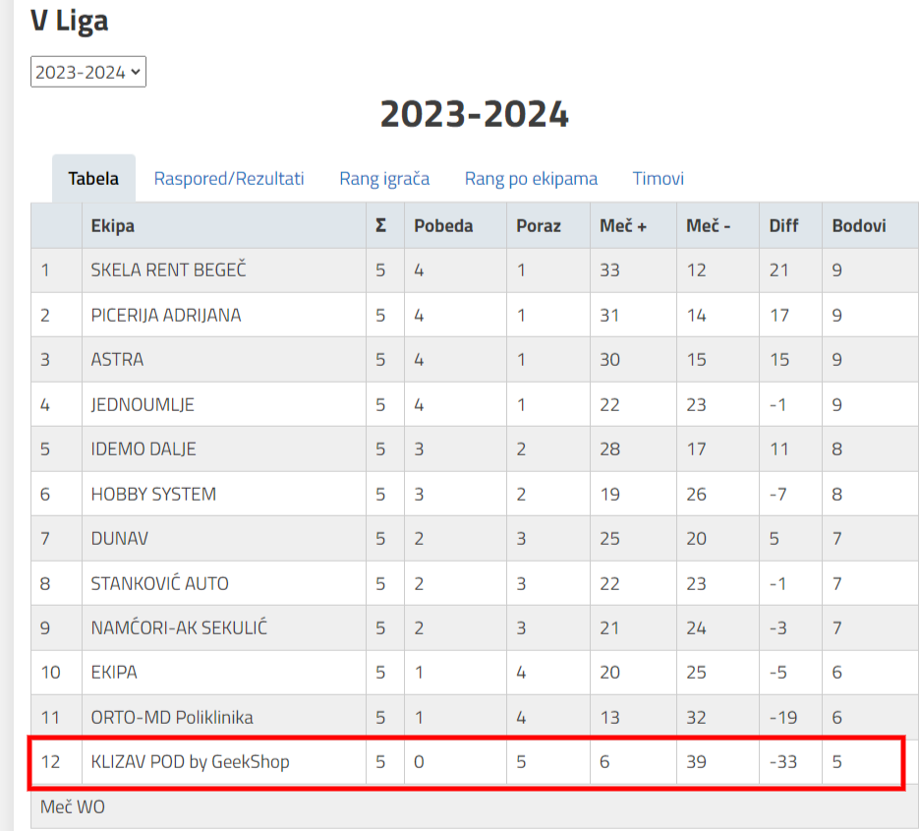Switch to the Raspored/Rezultati tab

229,179
